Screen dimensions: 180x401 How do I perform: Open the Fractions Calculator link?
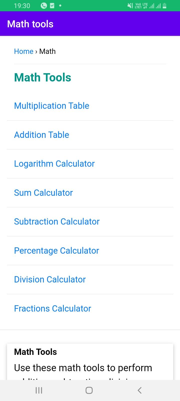[53, 309]
